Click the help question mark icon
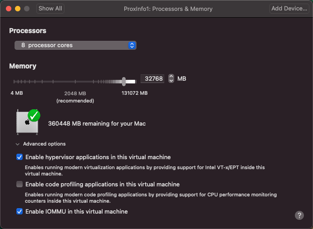 tap(299, 215)
